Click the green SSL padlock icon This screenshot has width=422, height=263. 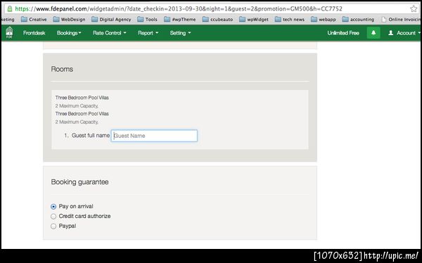(x=10, y=8)
